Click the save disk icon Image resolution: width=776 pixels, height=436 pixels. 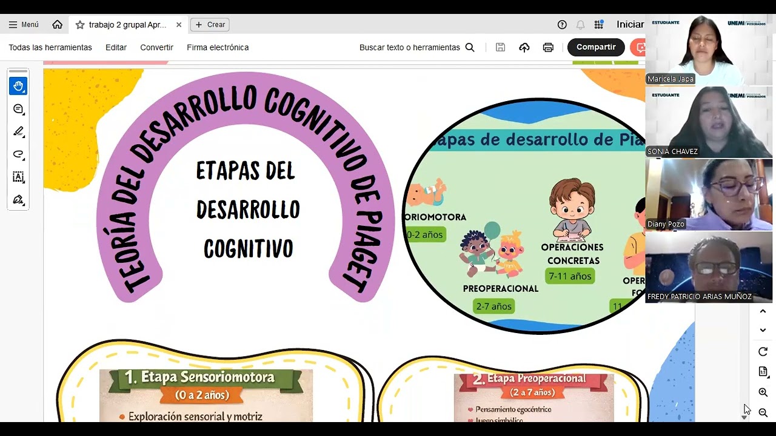[500, 47]
